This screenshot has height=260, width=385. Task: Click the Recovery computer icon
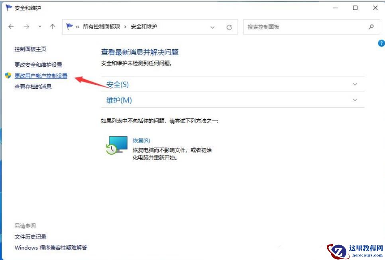[x=115, y=146]
